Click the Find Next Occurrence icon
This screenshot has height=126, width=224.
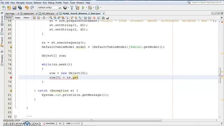tap(59, 18)
